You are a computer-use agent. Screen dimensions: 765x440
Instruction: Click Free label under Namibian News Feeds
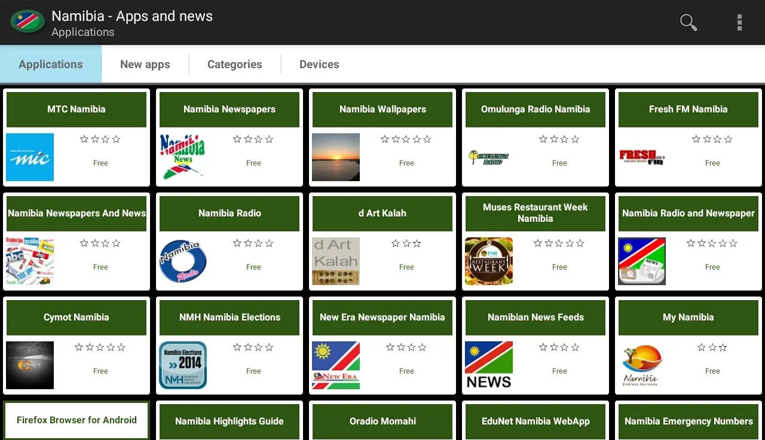coord(559,371)
